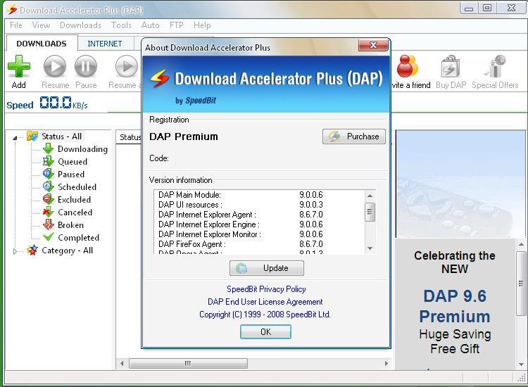528x387 pixels.
Task: Click the Invite a friend icon
Action: tap(407, 66)
